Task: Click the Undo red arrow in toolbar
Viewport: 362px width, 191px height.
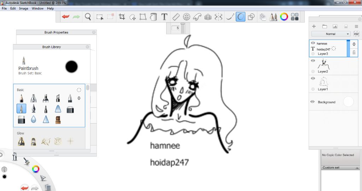Action: [65, 17]
